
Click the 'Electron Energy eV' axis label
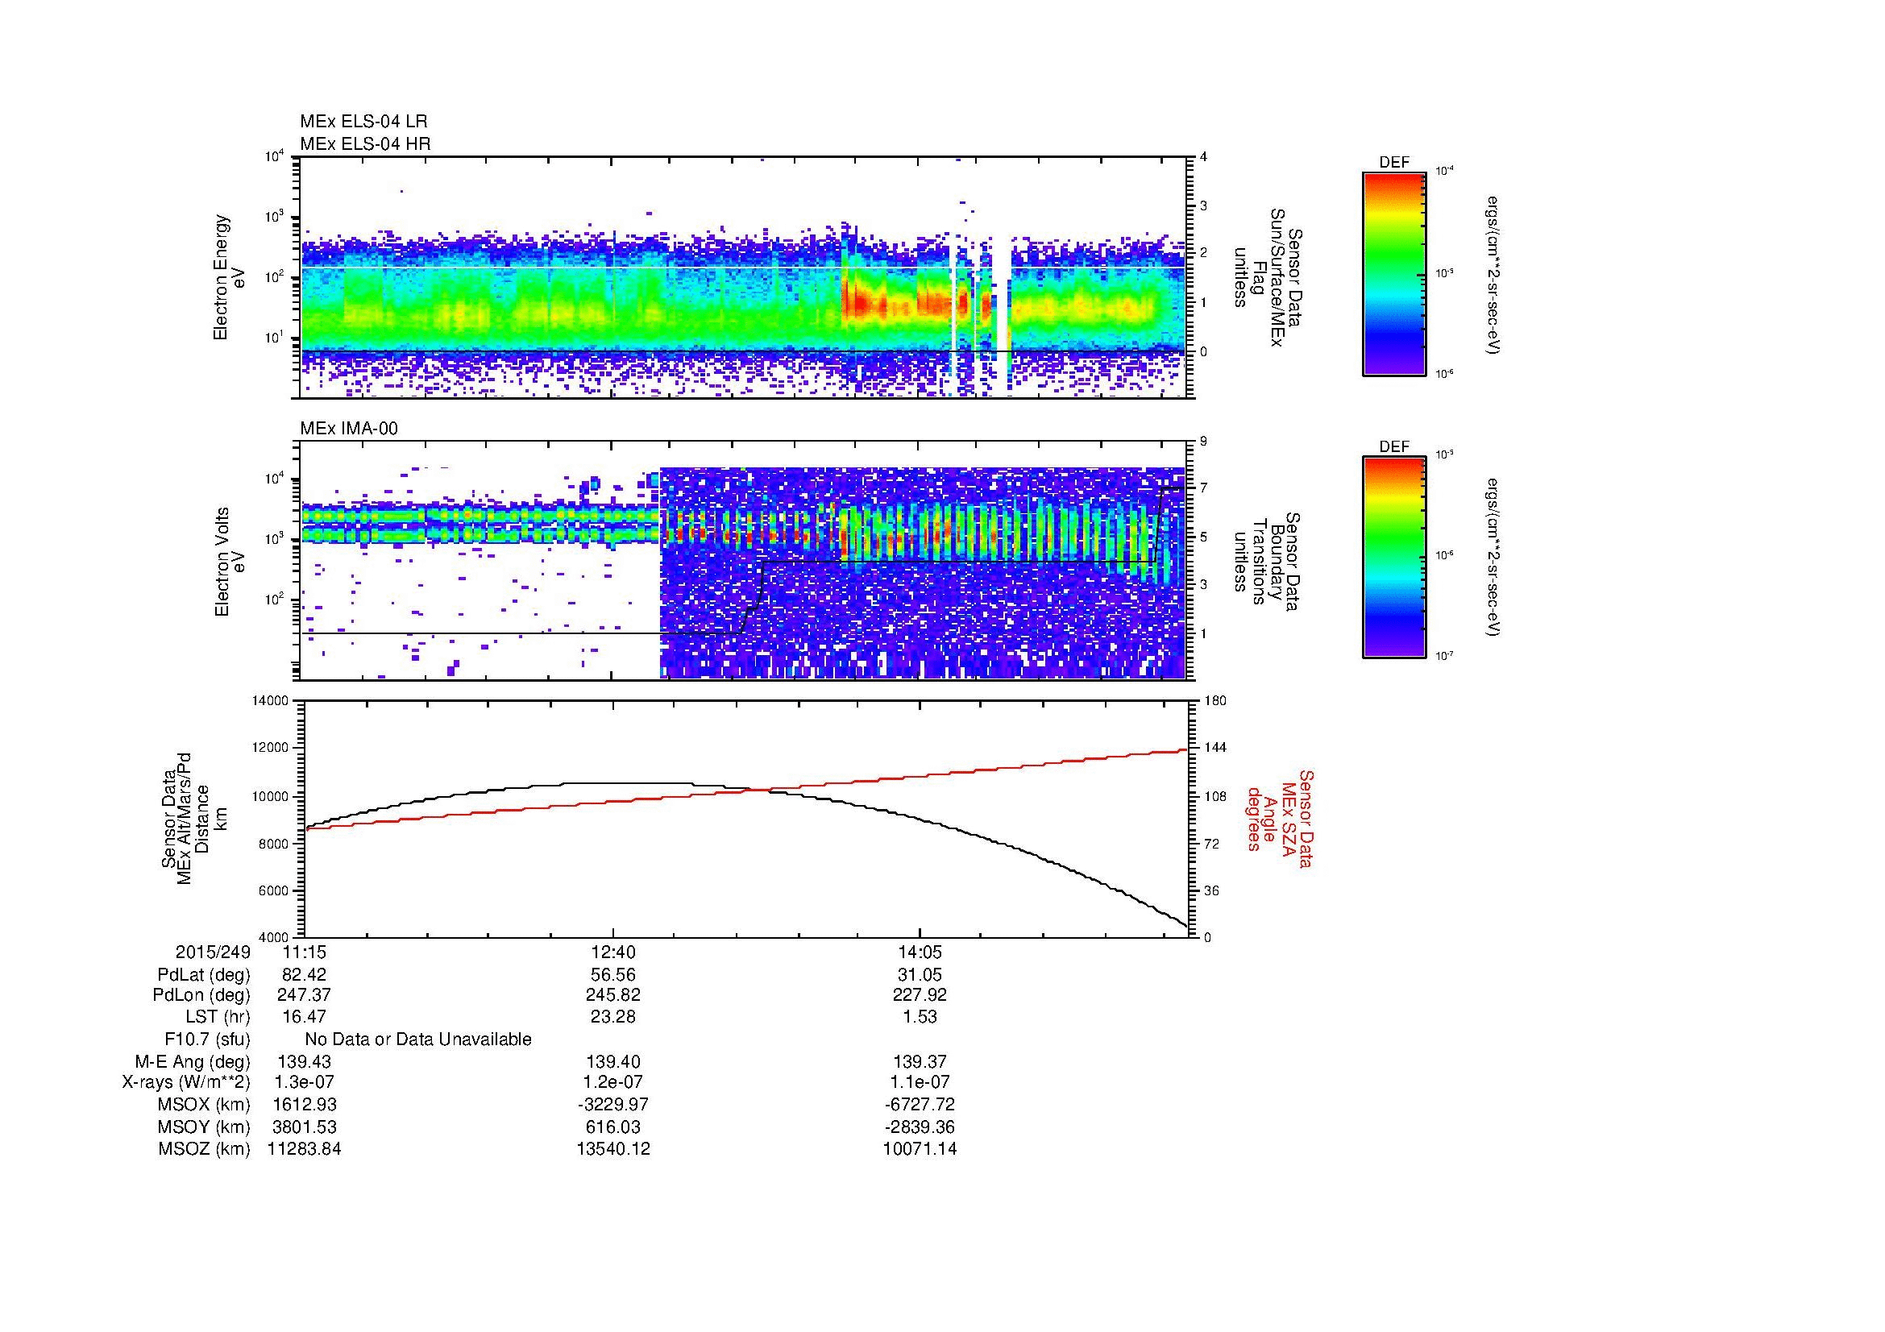pyautogui.click(x=229, y=277)
